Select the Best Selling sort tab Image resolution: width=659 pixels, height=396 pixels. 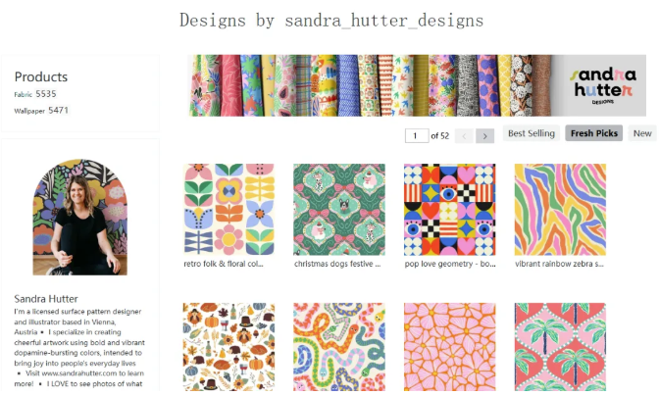(532, 133)
